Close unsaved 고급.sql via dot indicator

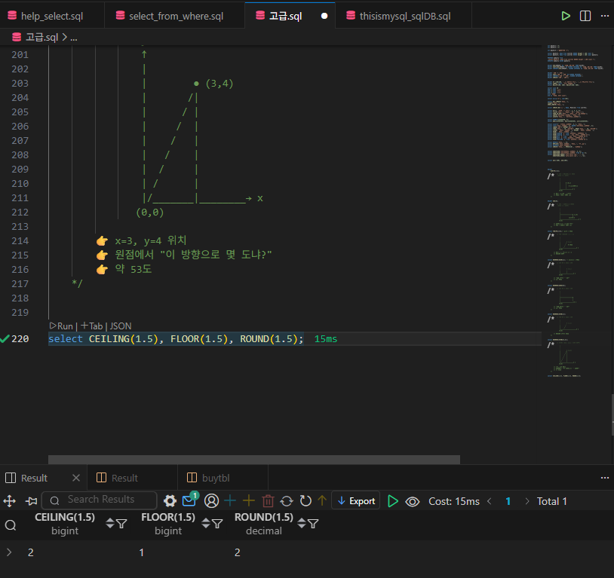tap(324, 16)
